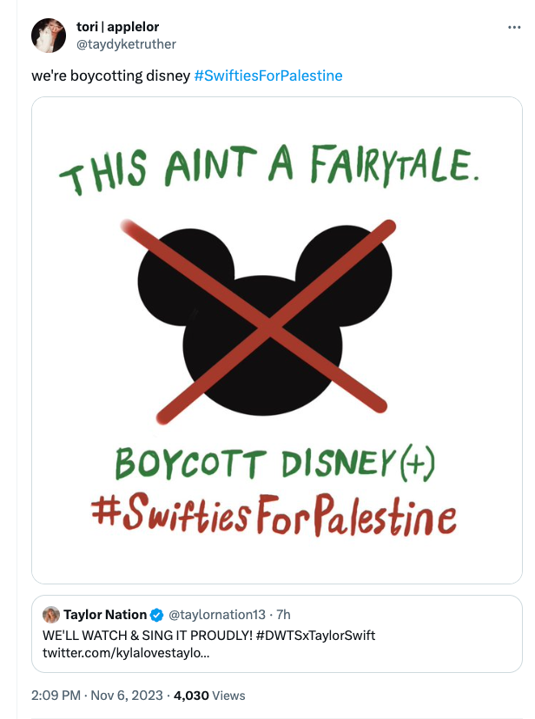Screen dimensions: 535x719
Task: Open the Taylor Nation name in quoted tweet
Action: pos(105,615)
